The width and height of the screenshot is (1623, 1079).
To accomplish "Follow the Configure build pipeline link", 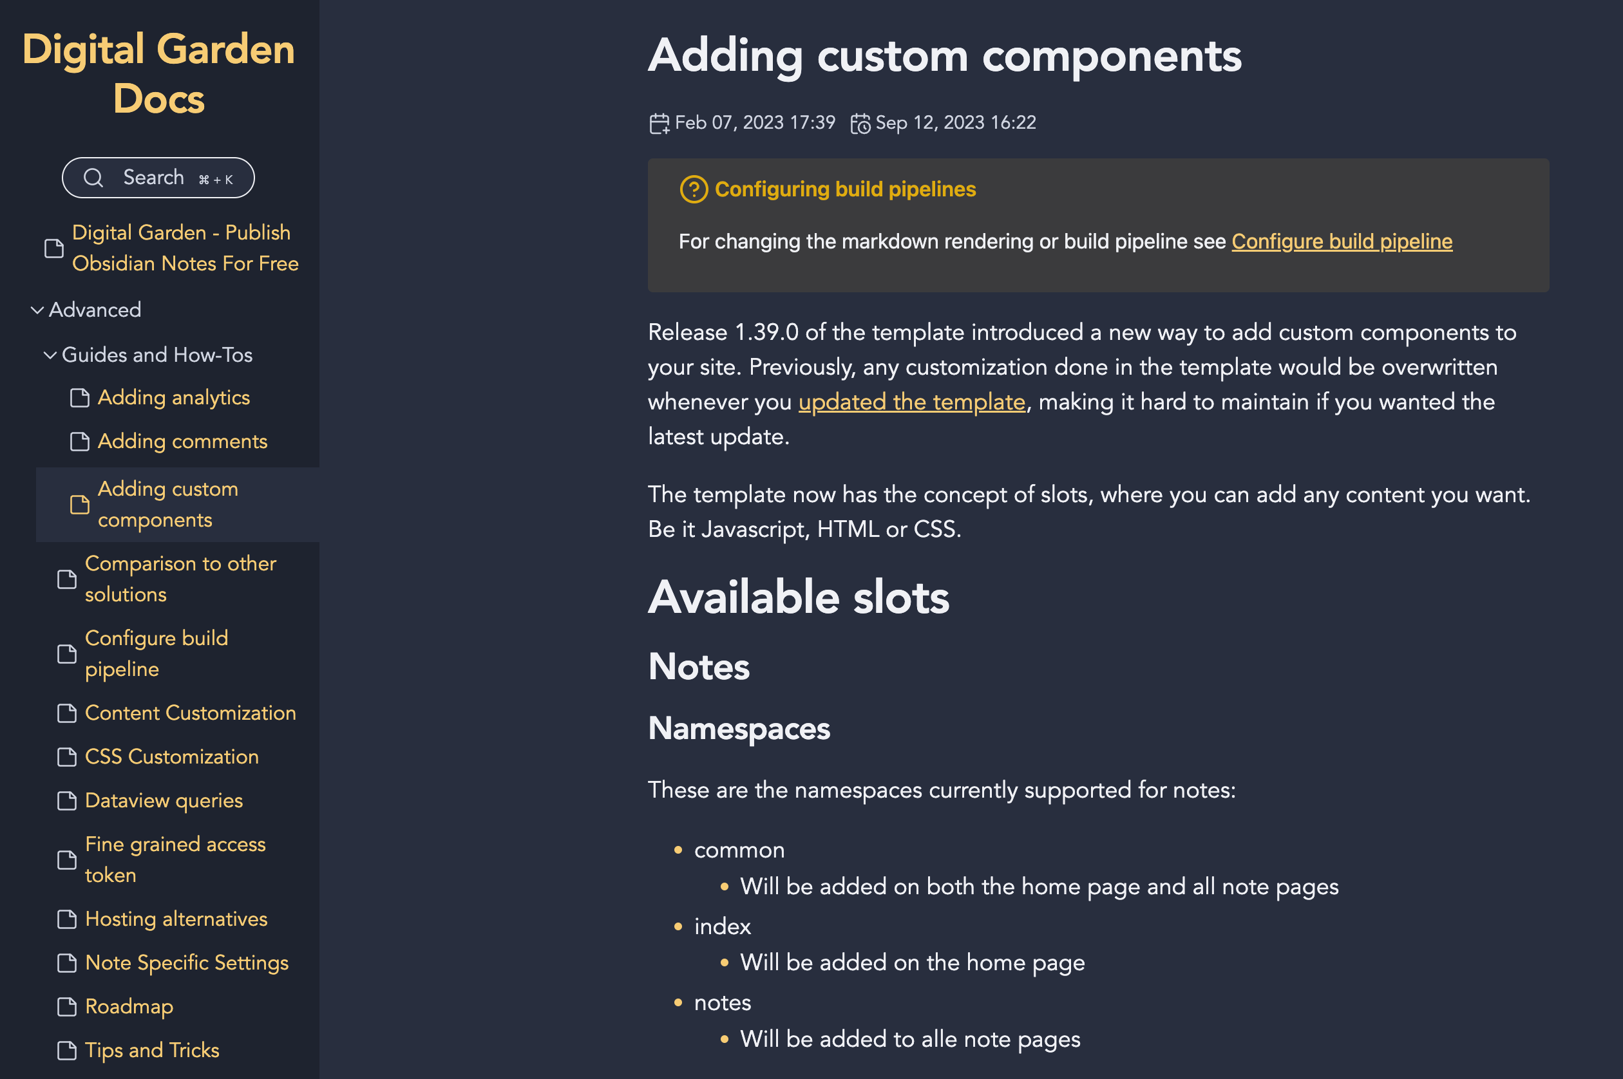I will [1341, 241].
